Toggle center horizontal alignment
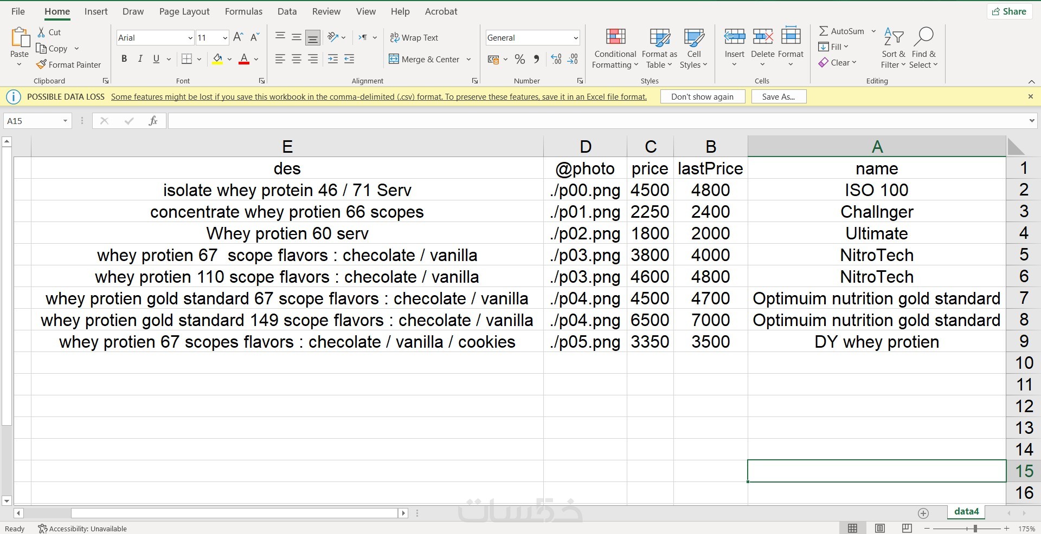This screenshot has height=534, width=1041. click(x=297, y=59)
